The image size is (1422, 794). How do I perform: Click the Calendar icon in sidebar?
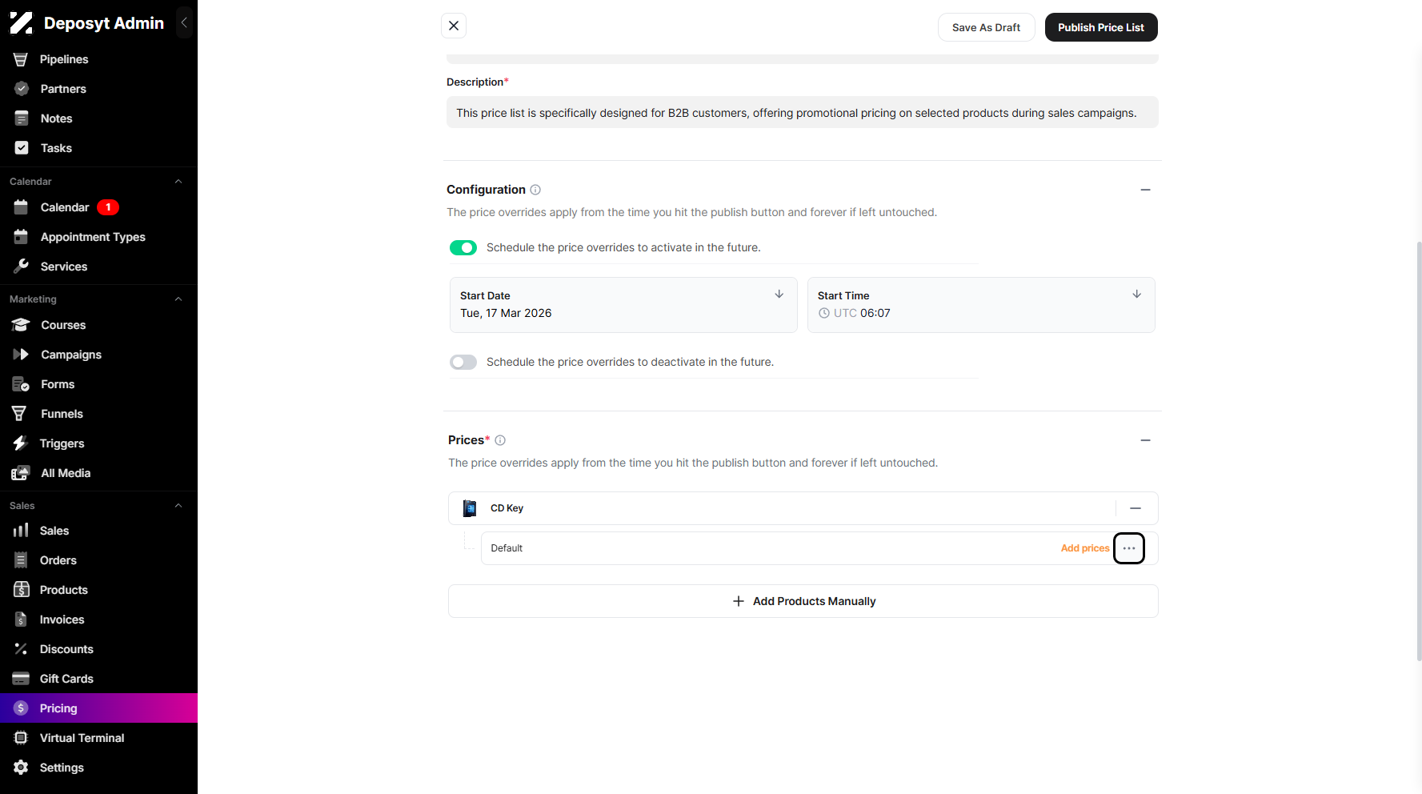(x=22, y=207)
